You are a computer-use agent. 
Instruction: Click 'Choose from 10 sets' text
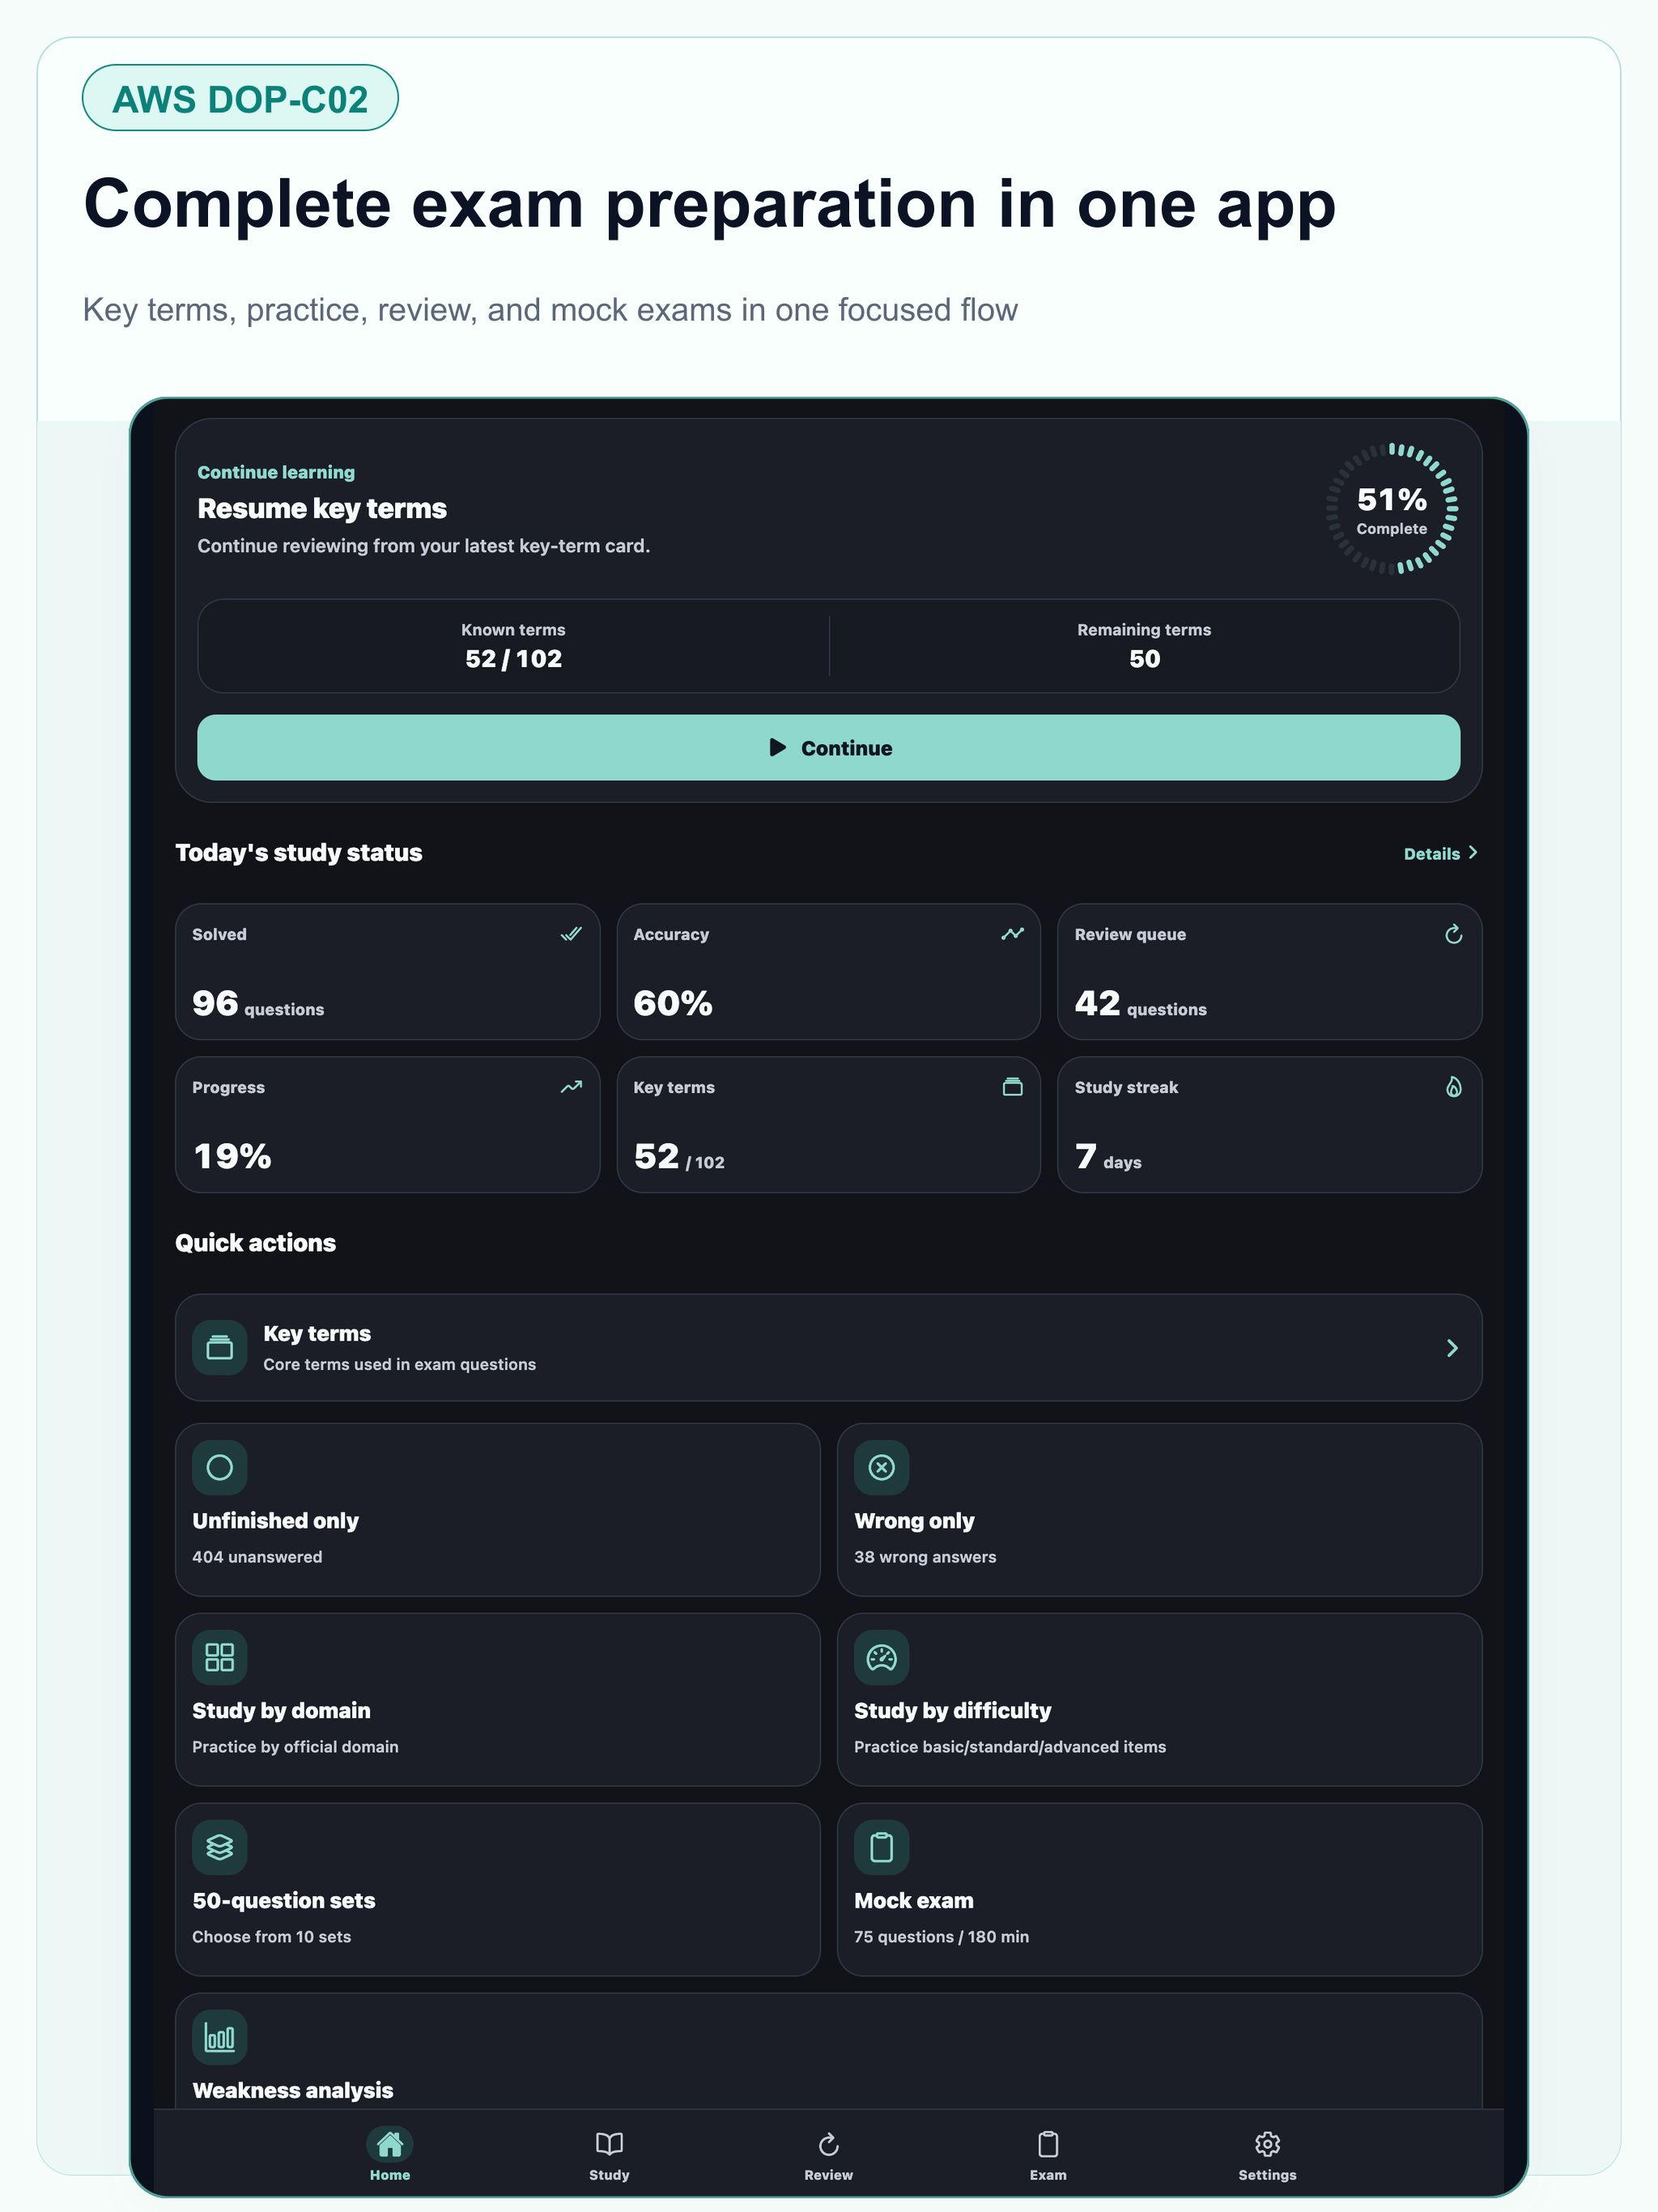coord(271,1937)
